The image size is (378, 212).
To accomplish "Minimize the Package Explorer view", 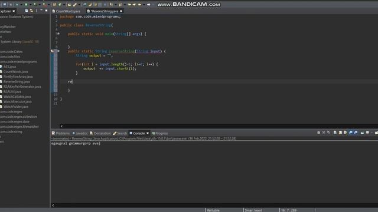I will tap(41, 11).
